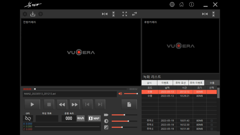Viewport: 240px width, 135px height.
Task: Check the box for 18:01:43 recording
Action: [212, 121]
